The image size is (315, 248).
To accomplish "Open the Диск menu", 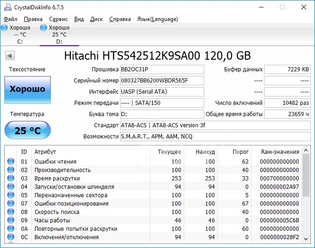I will click(x=96, y=19).
